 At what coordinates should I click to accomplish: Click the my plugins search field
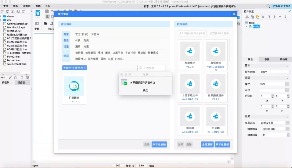(192, 33)
